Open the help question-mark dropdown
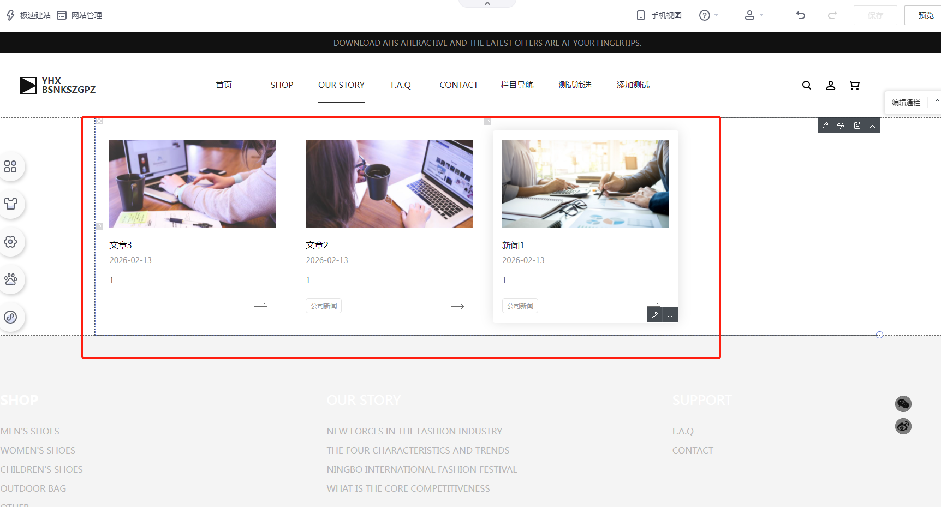941x507 pixels. 708,15
